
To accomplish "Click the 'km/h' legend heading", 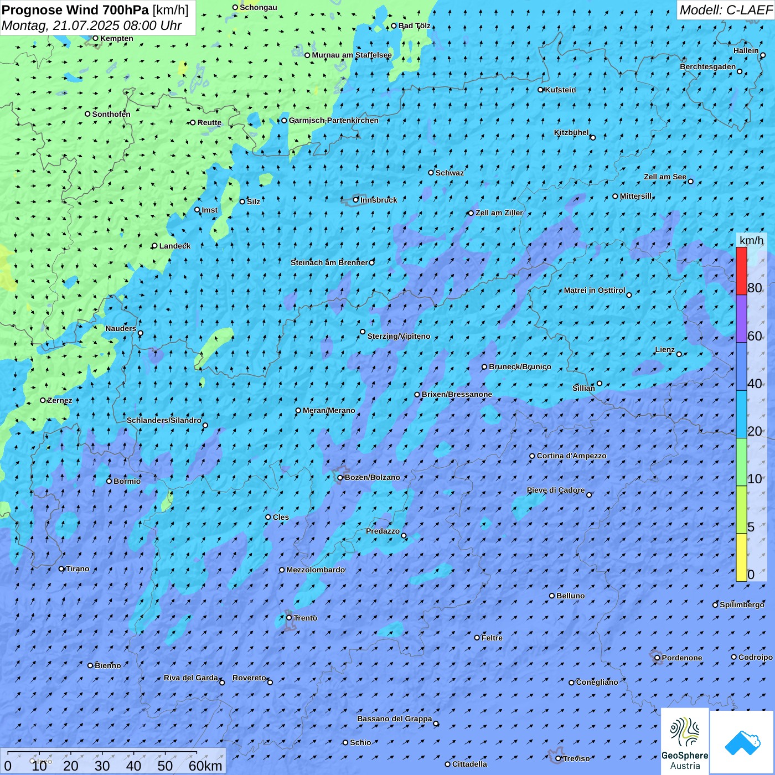I will (x=751, y=240).
